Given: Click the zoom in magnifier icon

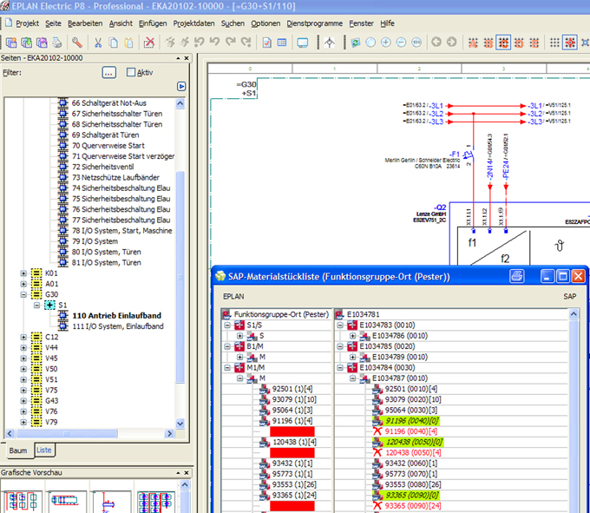Looking at the screenshot, I should coord(386,42).
